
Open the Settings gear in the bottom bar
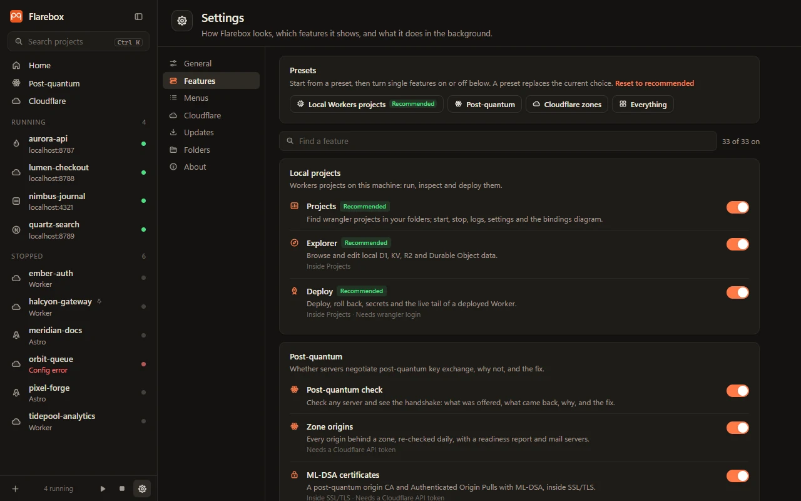[x=142, y=488]
